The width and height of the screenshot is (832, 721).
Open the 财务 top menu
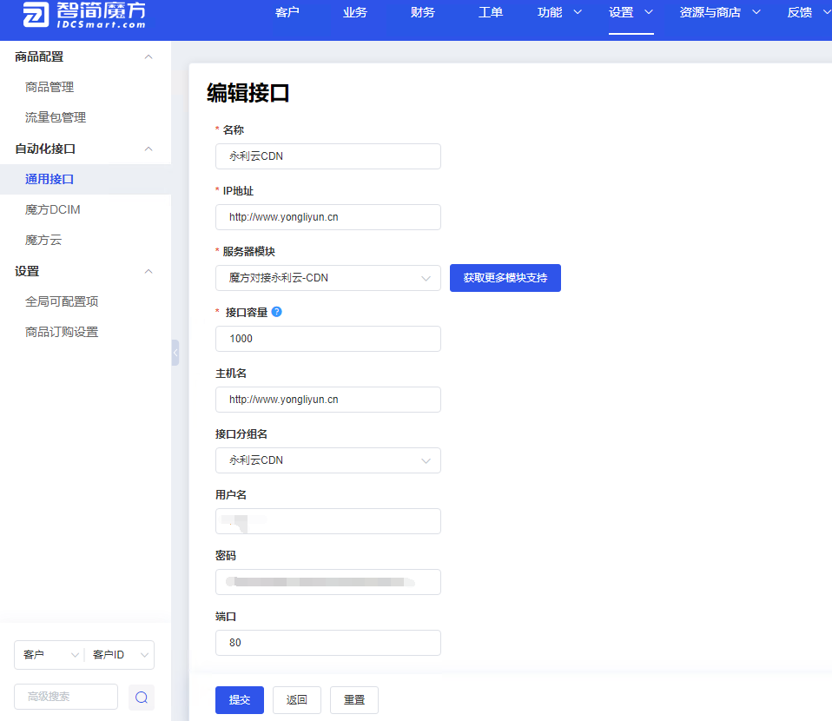tap(423, 12)
